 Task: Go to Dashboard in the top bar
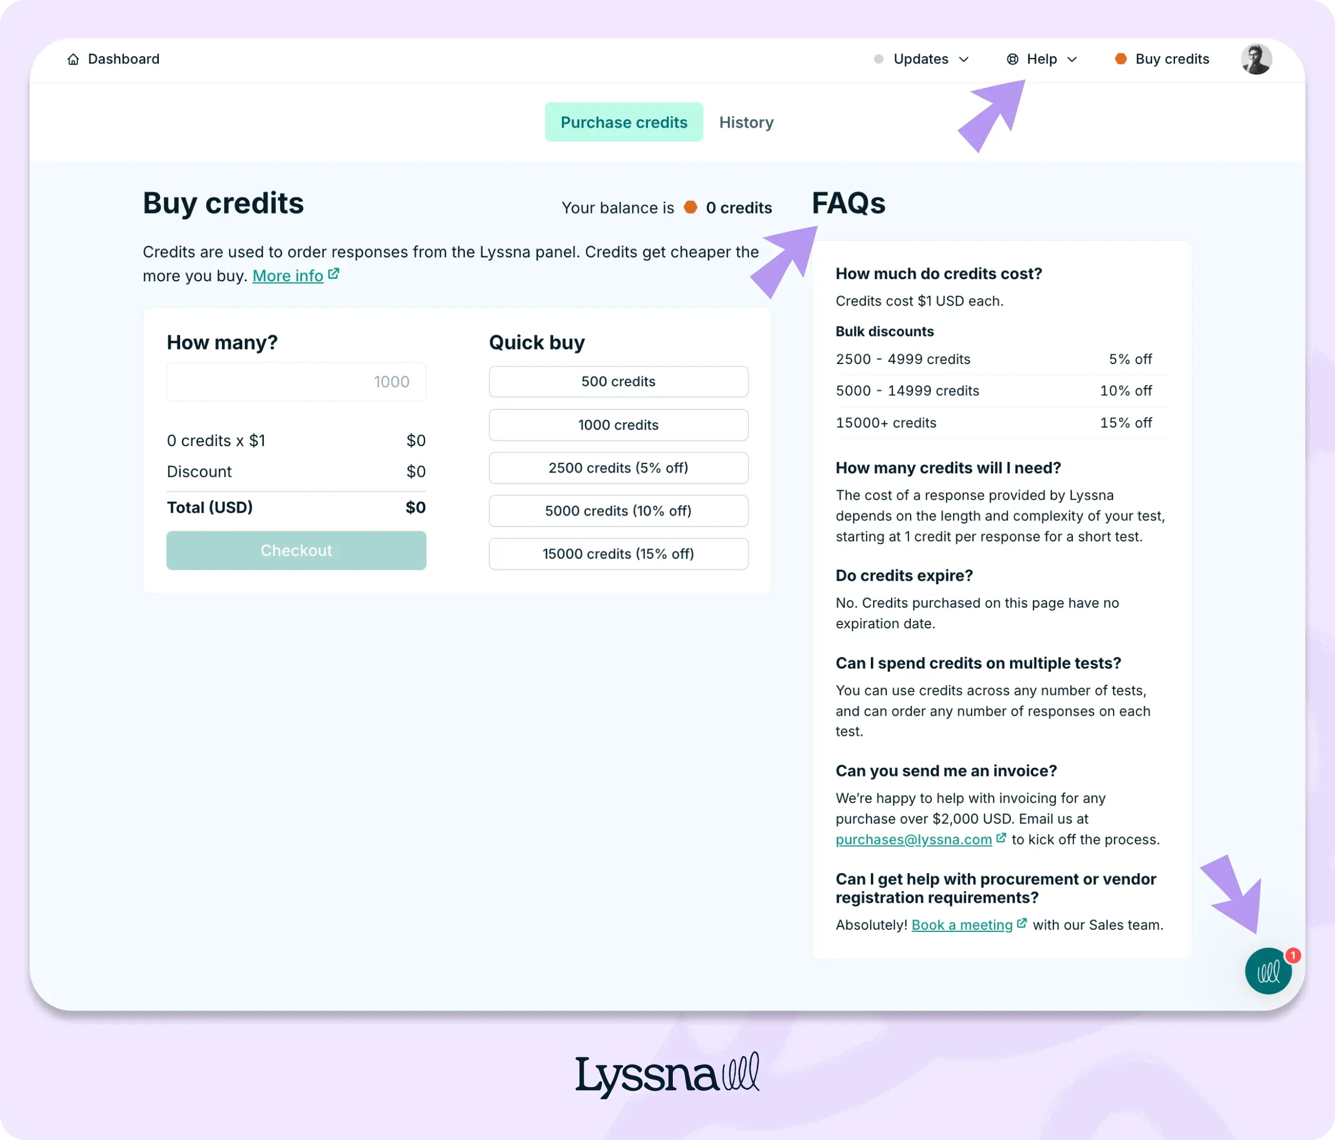(123, 59)
